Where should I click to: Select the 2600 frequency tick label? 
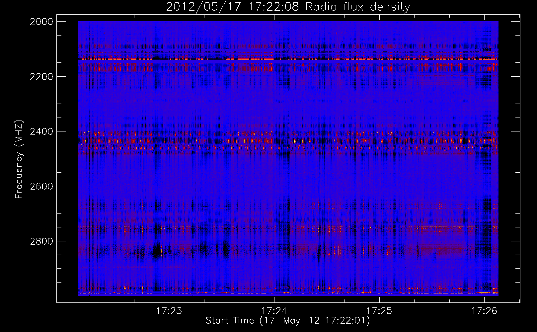pyautogui.click(x=41, y=186)
